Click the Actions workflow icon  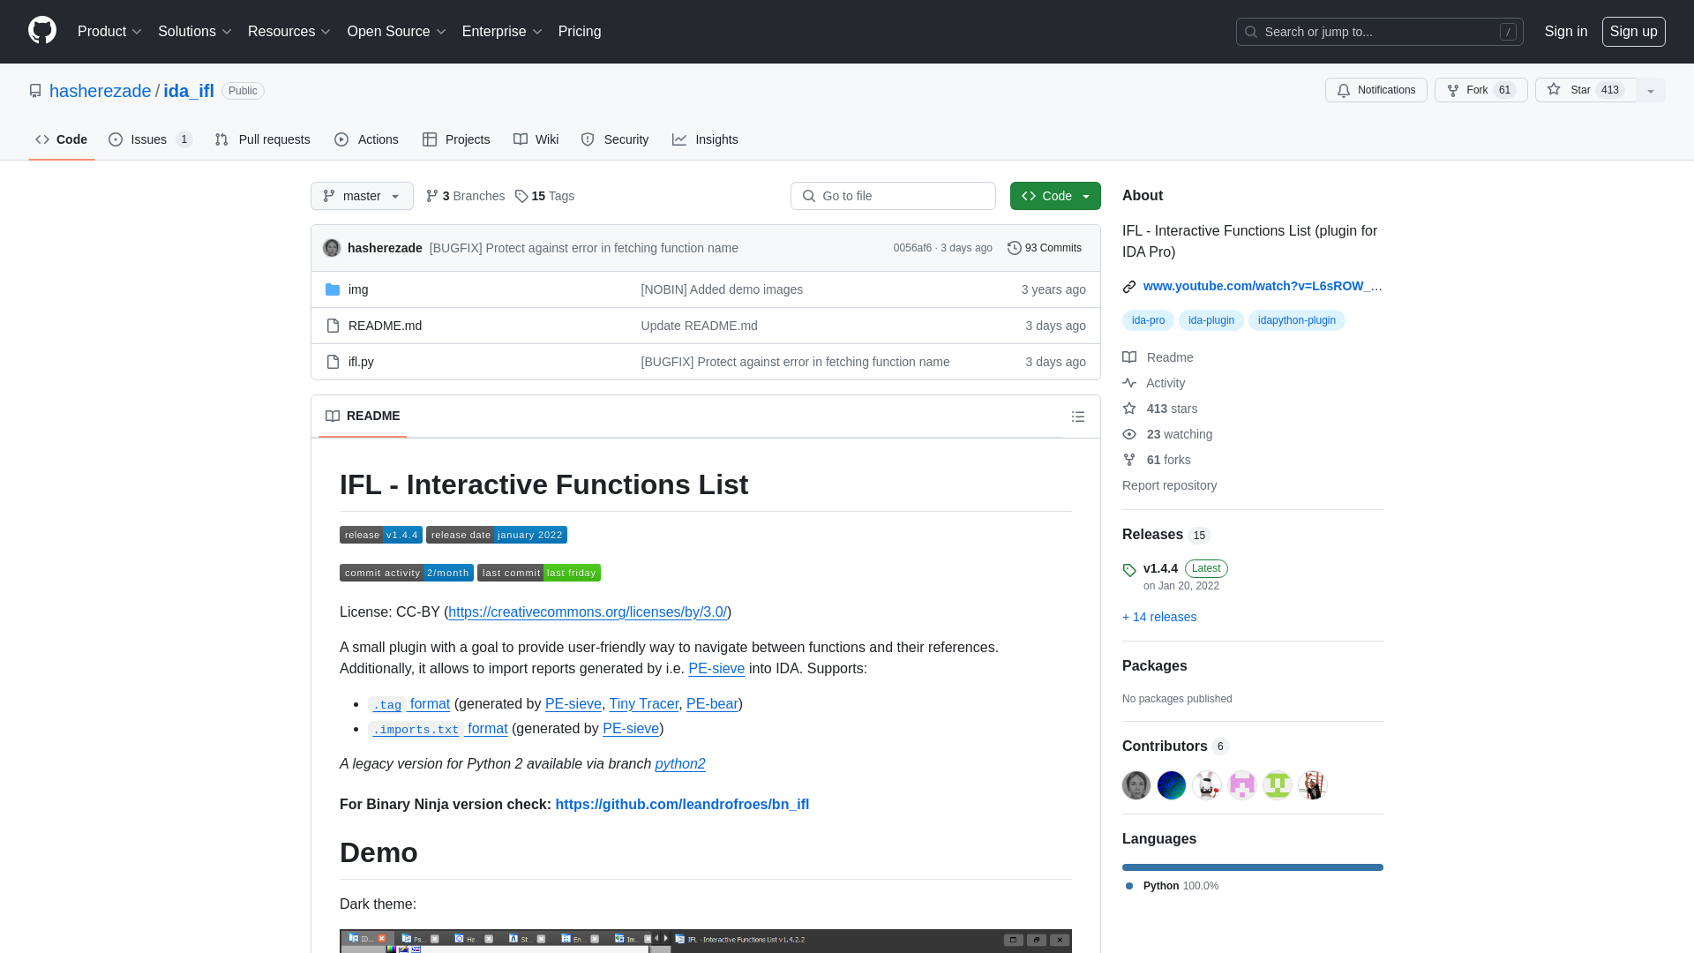(x=341, y=139)
